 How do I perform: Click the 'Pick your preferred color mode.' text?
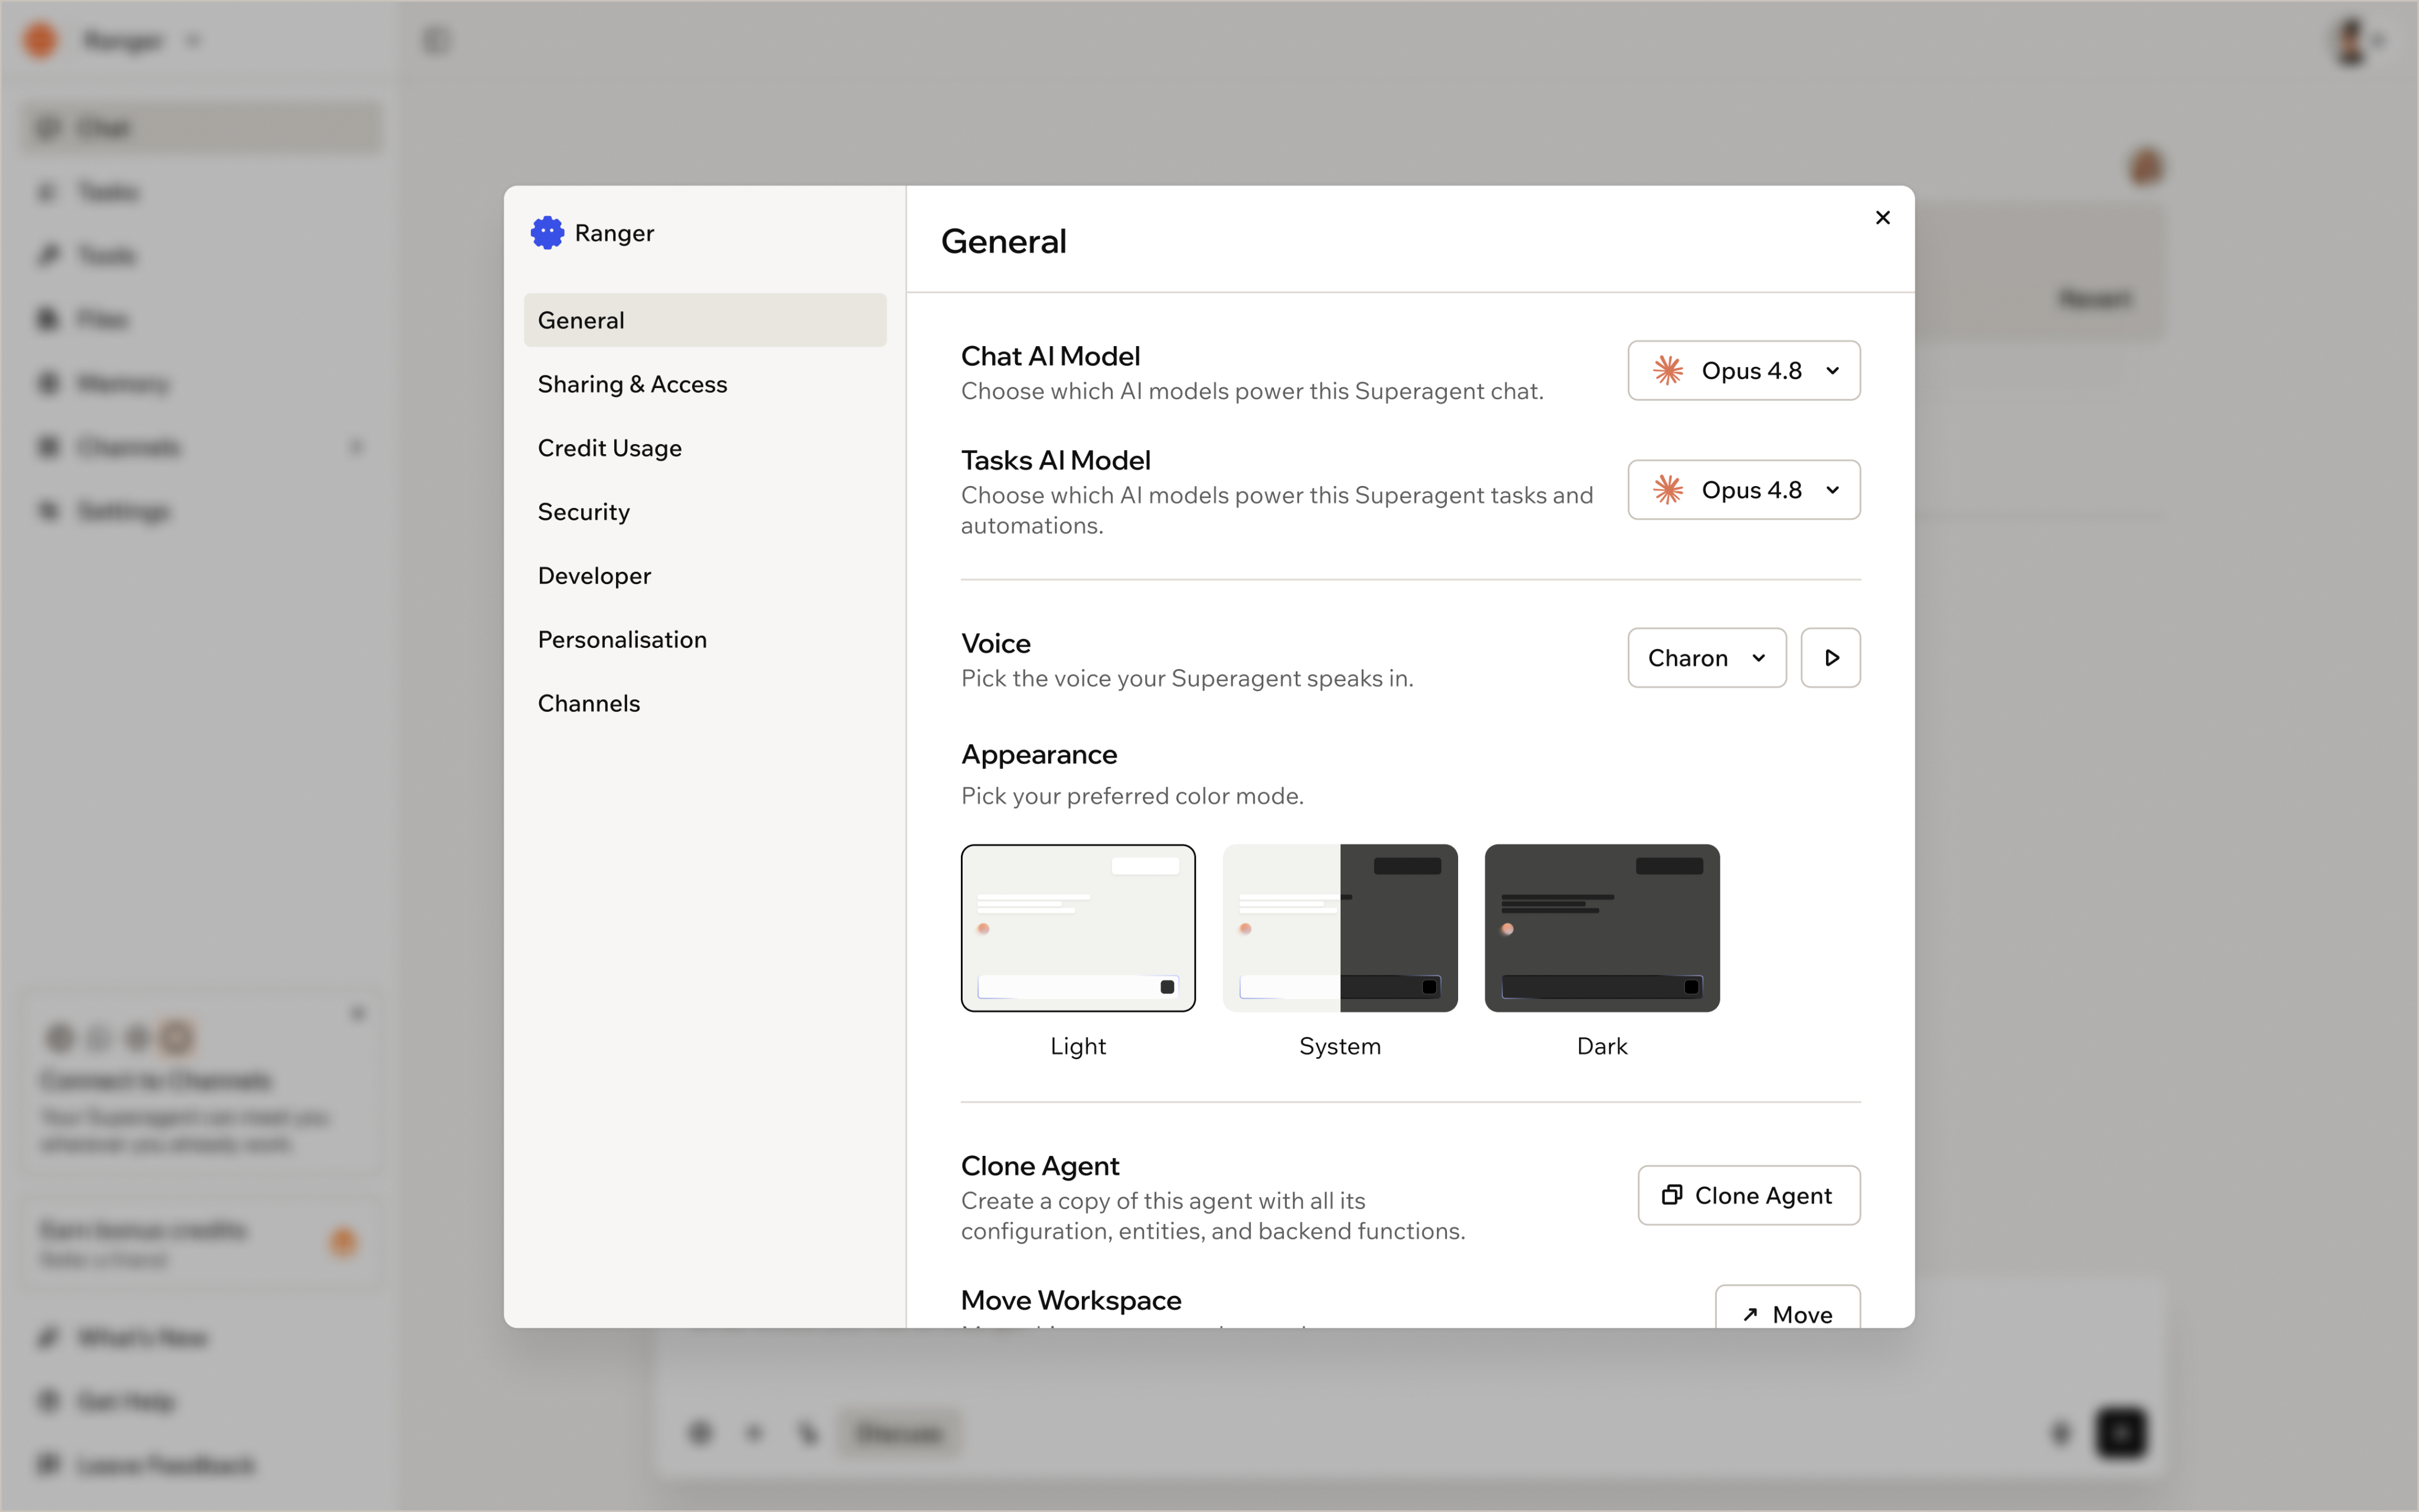pos(1132,796)
